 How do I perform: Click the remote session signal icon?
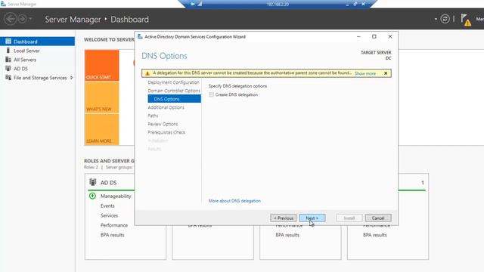click(x=200, y=4)
